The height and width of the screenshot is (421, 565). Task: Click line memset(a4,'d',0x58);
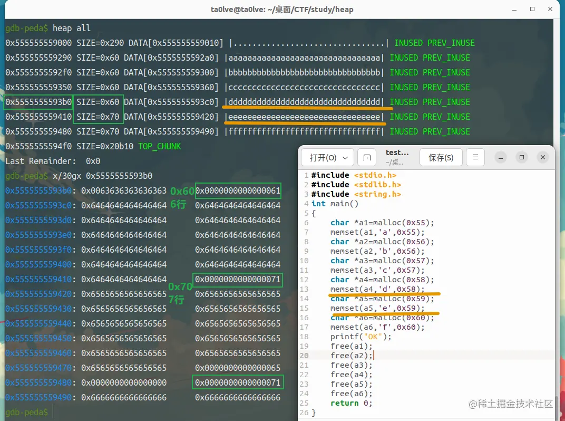377,289
